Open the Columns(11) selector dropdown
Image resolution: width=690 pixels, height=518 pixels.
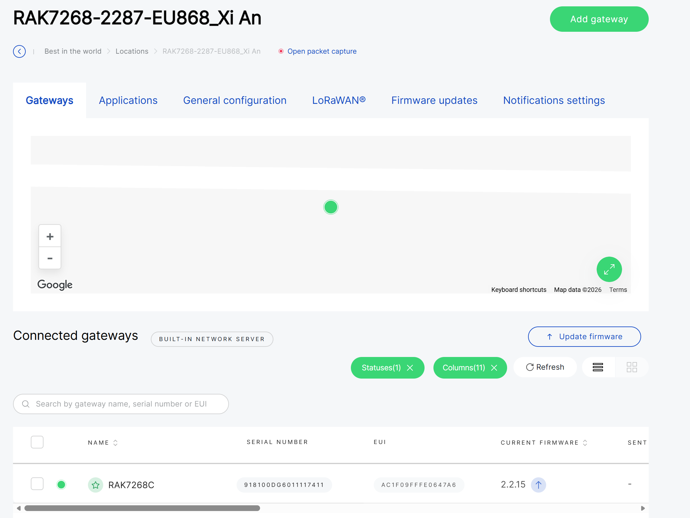[464, 368]
